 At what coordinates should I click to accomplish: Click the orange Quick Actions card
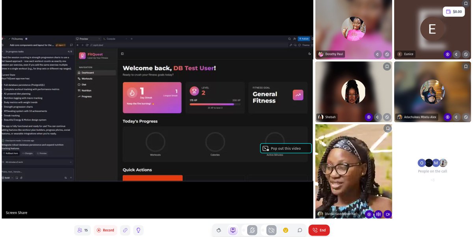pyautogui.click(x=153, y=178)
